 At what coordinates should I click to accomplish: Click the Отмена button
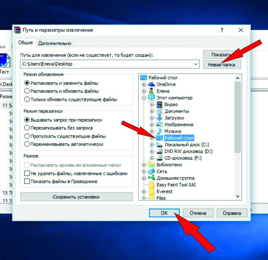pyautogui.click(x=198, y=213)
